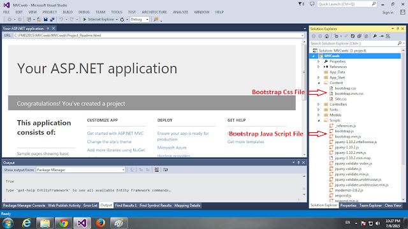Click the Save All toolbar icon
408x229 pixels.
pyautogui.click(x=52, y=20)
